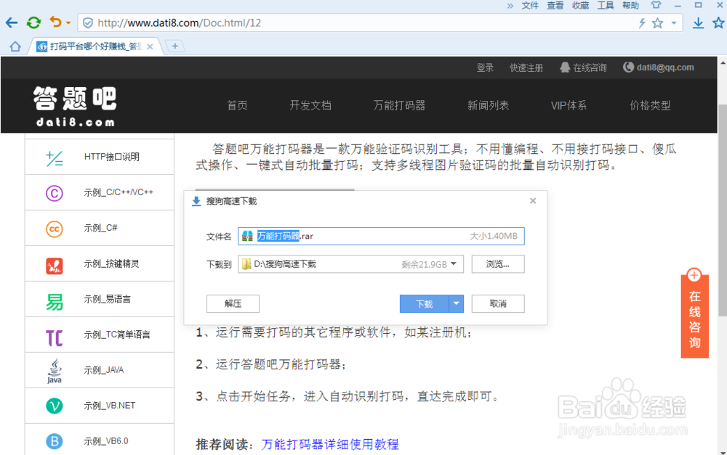Click the orange 在线咨询 floating button
The image size is (727, 455).
pos(694,313)
